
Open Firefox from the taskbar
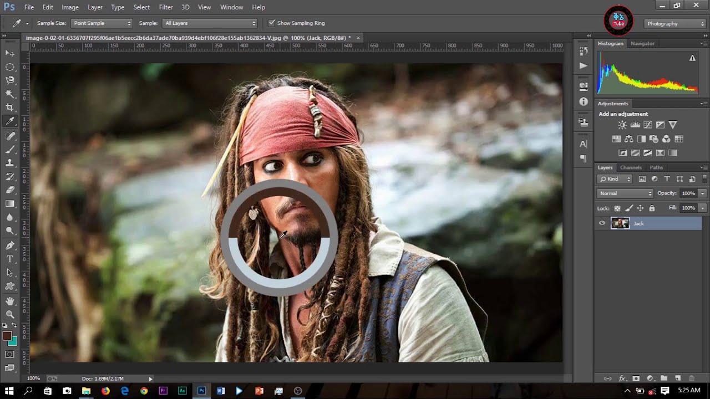point(105,391)
